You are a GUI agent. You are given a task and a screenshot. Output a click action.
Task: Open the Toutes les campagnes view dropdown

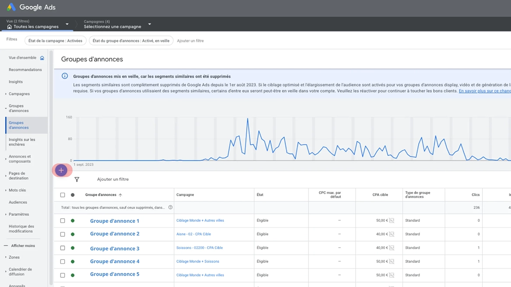67,24
